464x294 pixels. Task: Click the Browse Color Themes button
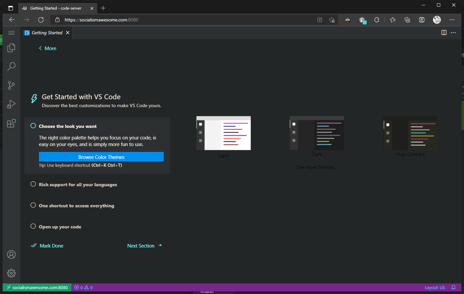click(x=101, y=157)
